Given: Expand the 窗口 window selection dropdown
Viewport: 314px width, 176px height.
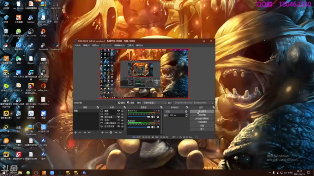Looking at the screenshot, I should pos(194,103).
